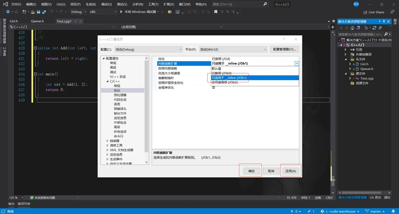Viewport: 399px width, 214px height.
Task: Toggle the 内联函数扩展 dropdown arrow
Action: [x=297, y=64]
